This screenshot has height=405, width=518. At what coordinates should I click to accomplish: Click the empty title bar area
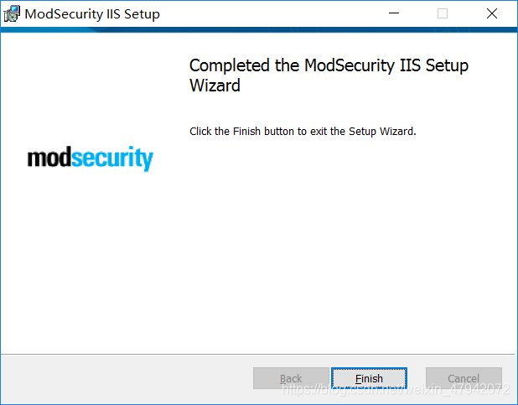(268, 13)
